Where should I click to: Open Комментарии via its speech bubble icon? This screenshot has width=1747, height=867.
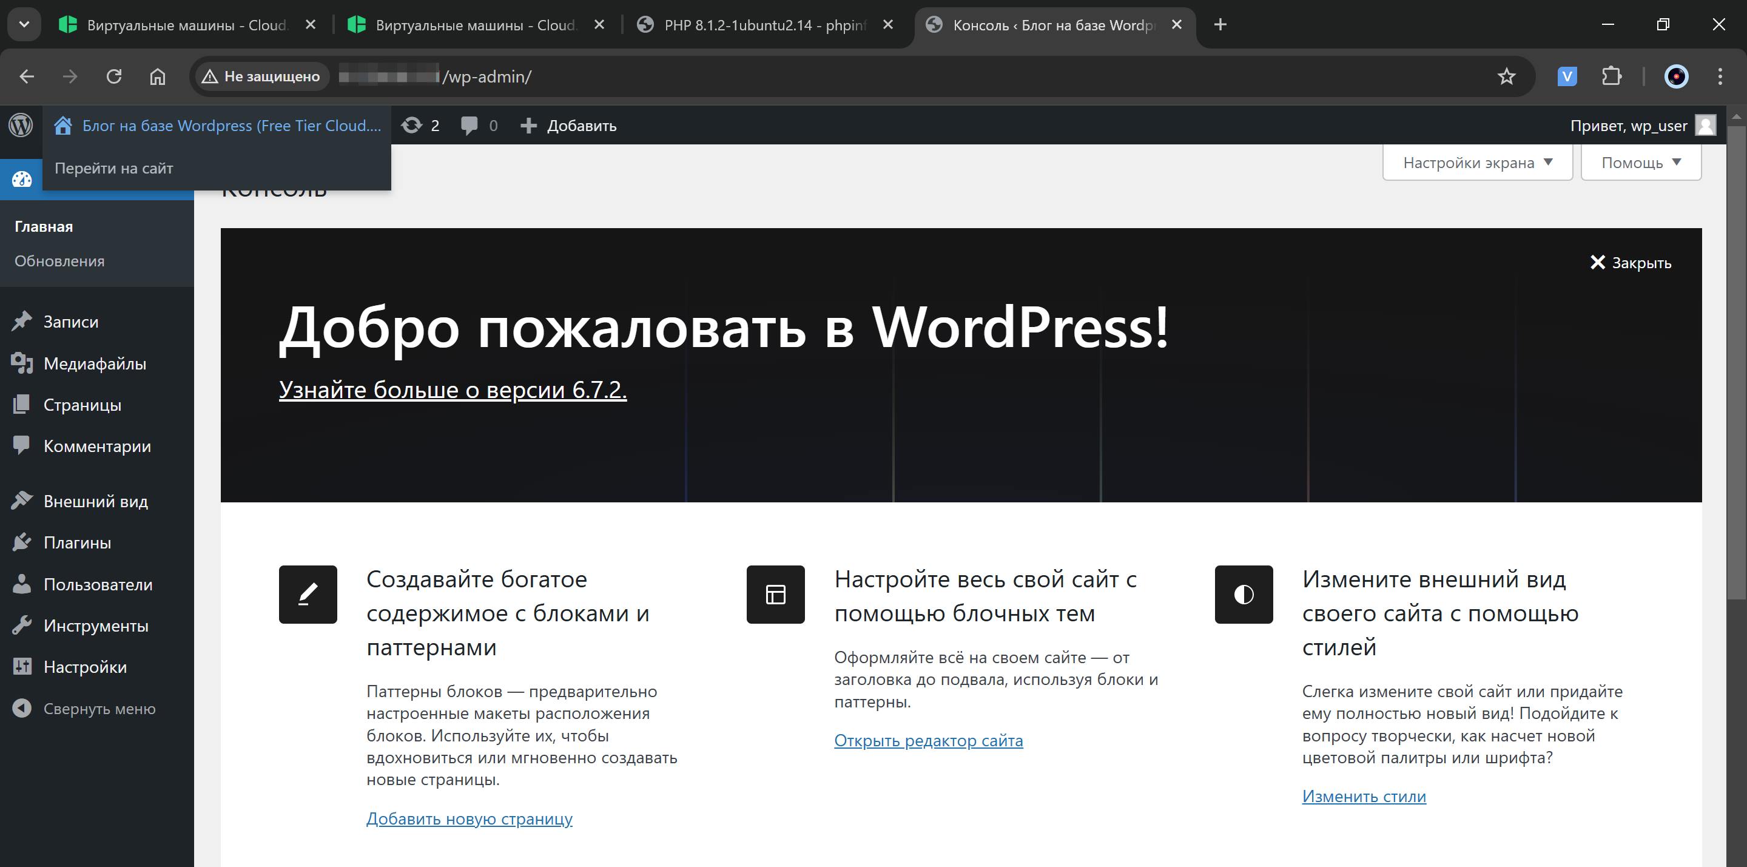(x=22, y=445)
